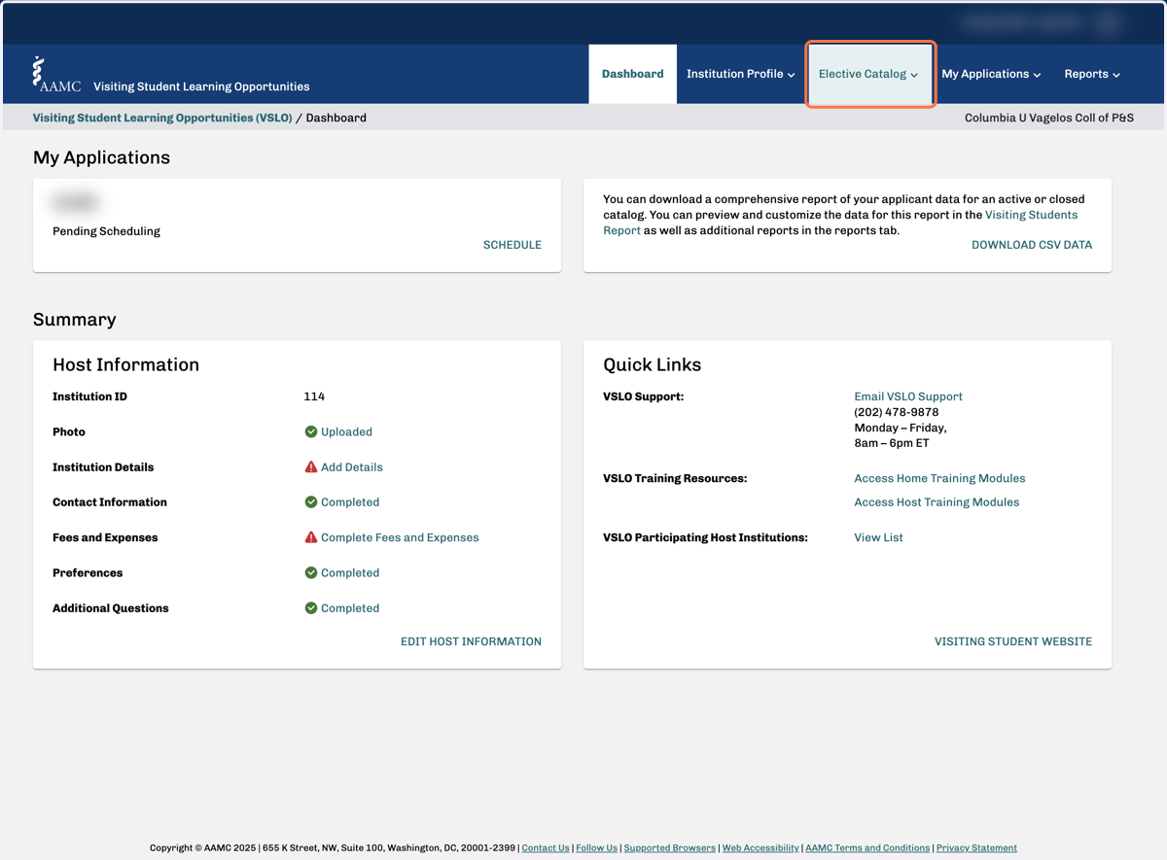Click the Quick Links heading

(652, 365)
